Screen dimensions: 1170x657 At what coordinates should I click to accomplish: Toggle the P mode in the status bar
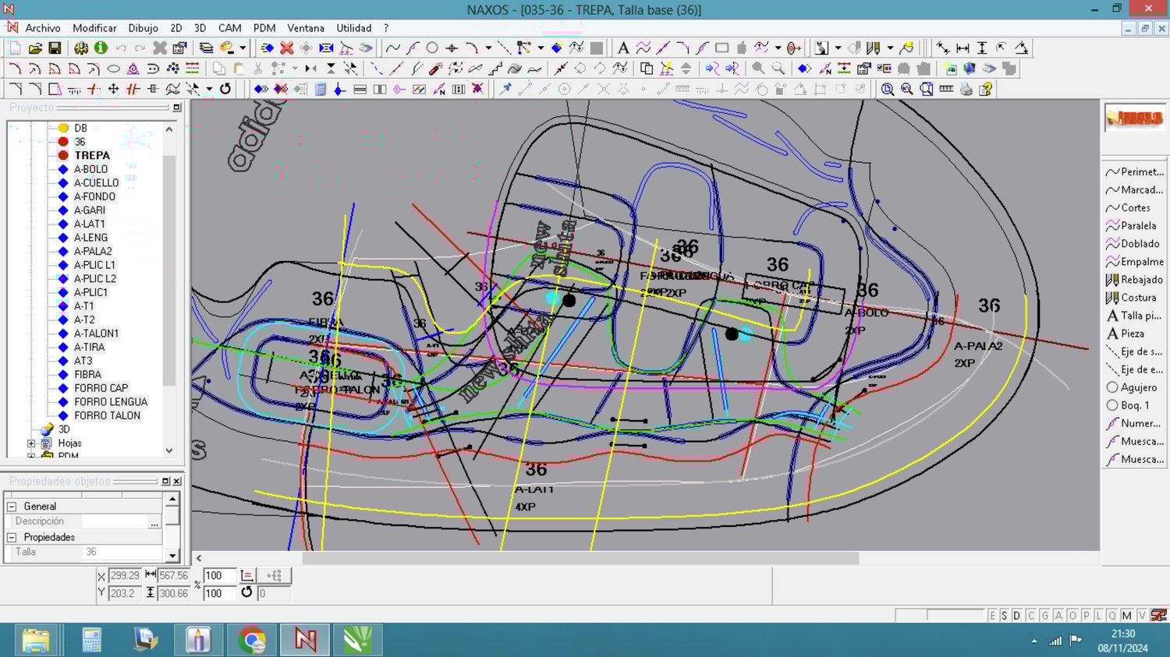pyautogui.click(x=1086, y=616)
